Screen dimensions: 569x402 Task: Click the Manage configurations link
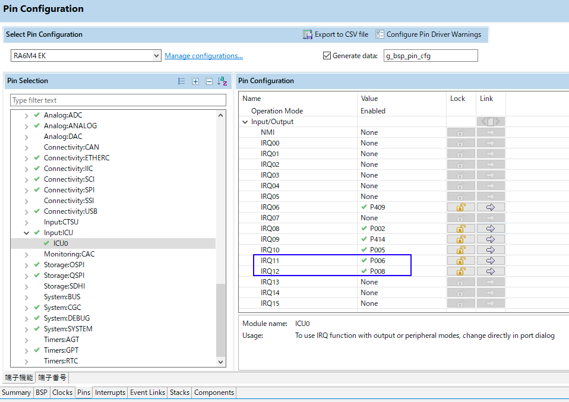tap(204, 56)
